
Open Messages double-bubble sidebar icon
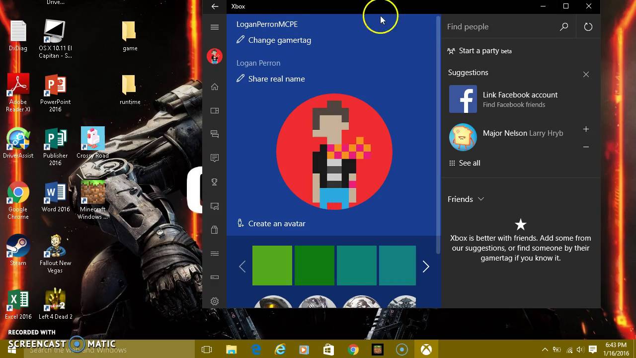[215, 134]
